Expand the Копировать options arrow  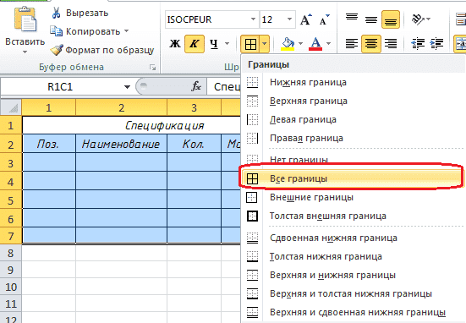pyautogui.click(x=126, y=31)
